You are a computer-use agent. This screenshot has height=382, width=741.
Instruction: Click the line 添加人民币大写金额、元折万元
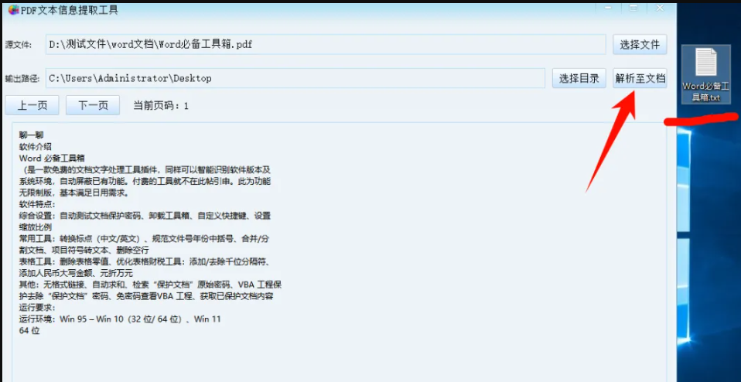click(x=76, y=274)
